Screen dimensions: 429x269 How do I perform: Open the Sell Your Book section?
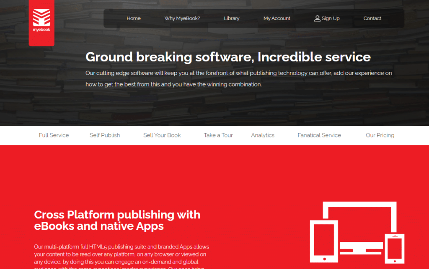coord(162,135)
